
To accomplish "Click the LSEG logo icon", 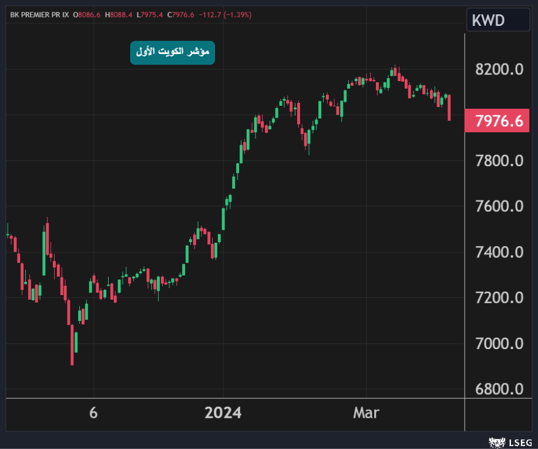I will 497,441.
